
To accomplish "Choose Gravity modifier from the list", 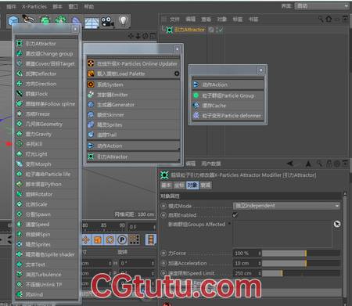I will click(x=46, y=134).
